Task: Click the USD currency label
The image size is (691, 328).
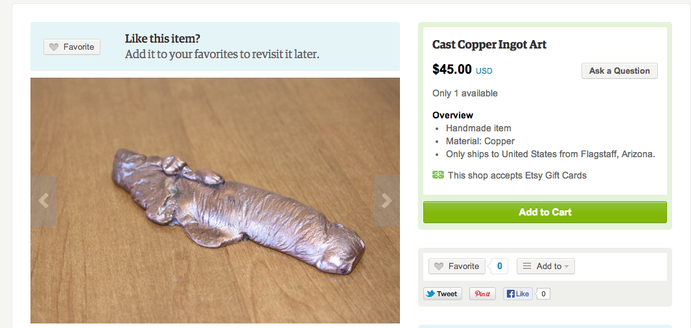Action: click(484, 71)
